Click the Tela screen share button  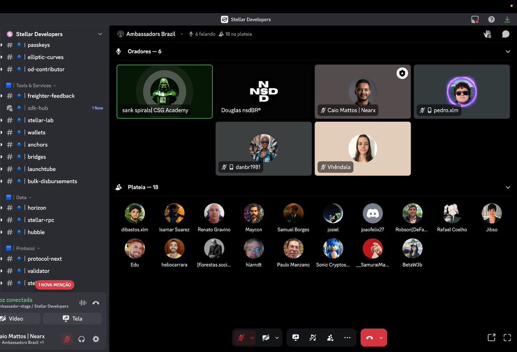point(72,319)
